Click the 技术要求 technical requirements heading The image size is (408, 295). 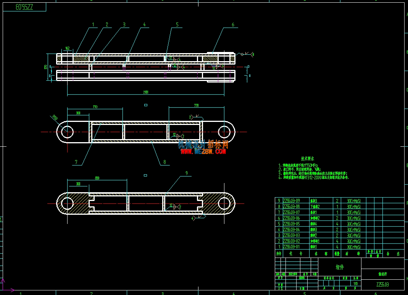307,159
